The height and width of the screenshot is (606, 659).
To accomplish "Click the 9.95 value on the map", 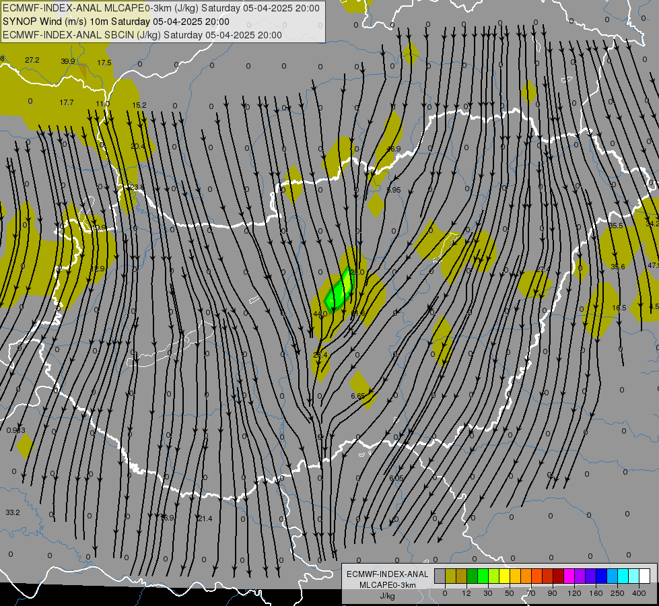I will [x=394, y=190].
